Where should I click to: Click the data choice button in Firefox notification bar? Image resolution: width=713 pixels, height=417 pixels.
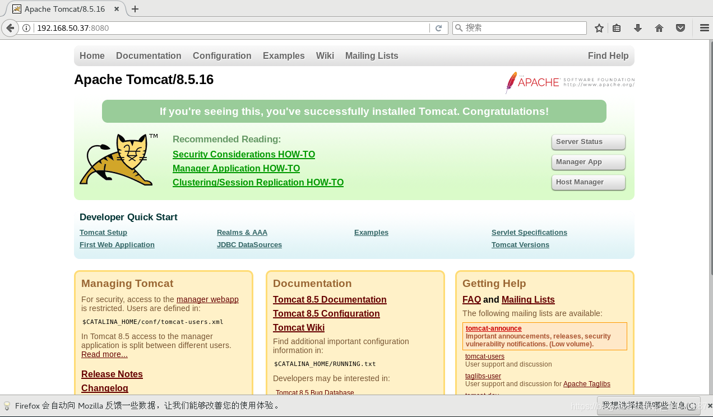[649, 405]
